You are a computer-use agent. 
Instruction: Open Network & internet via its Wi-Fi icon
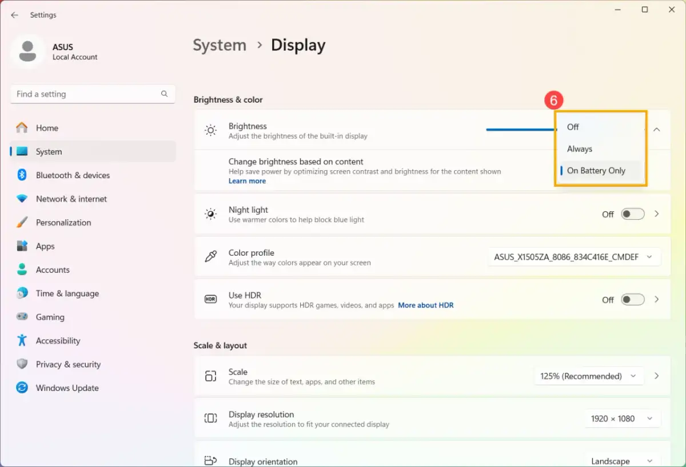pyautogui.click(x=22, y=199)
